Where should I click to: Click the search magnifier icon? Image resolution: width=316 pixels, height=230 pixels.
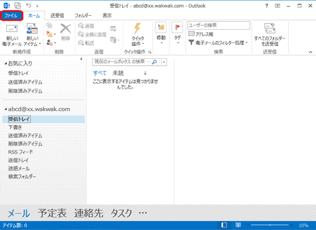pyautogui.click(x=154, y=62)
